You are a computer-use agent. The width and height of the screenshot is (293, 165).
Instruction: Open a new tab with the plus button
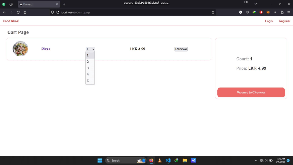coord(64,4)
